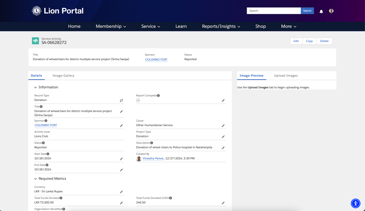The image size is (365, 211).
Task: Click the 'LKR 73,500.00' amount
Action: pos(44,202)
